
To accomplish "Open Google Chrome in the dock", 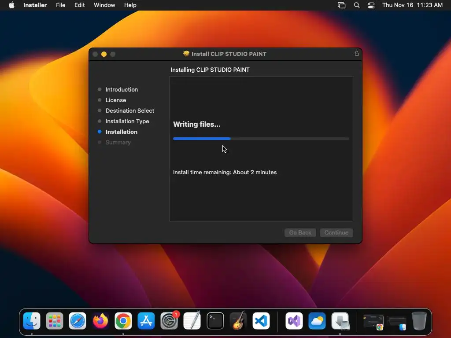I will coord(123,320).
